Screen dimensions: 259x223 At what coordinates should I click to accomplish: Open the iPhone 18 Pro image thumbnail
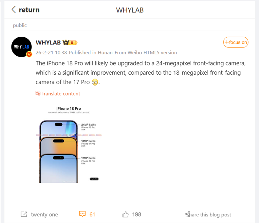pyautogui.click(x=68, y=144)
